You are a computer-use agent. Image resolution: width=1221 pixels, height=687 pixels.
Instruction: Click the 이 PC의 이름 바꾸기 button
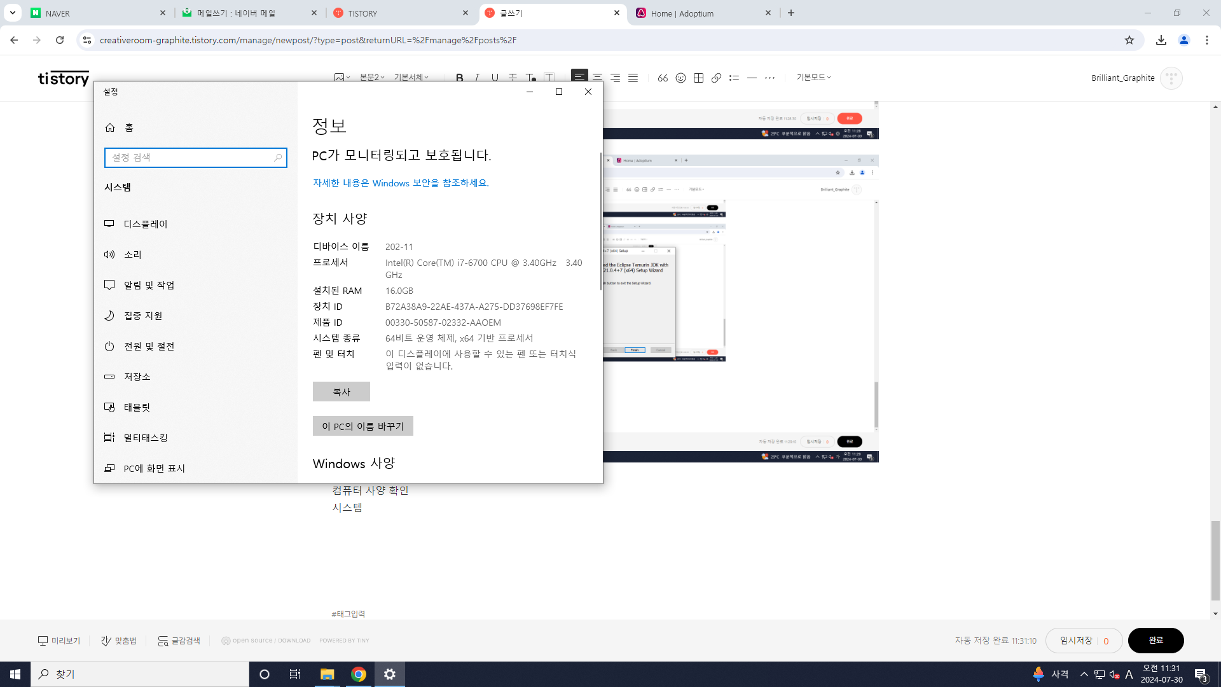pyautogui.click(x=362, y=426)
